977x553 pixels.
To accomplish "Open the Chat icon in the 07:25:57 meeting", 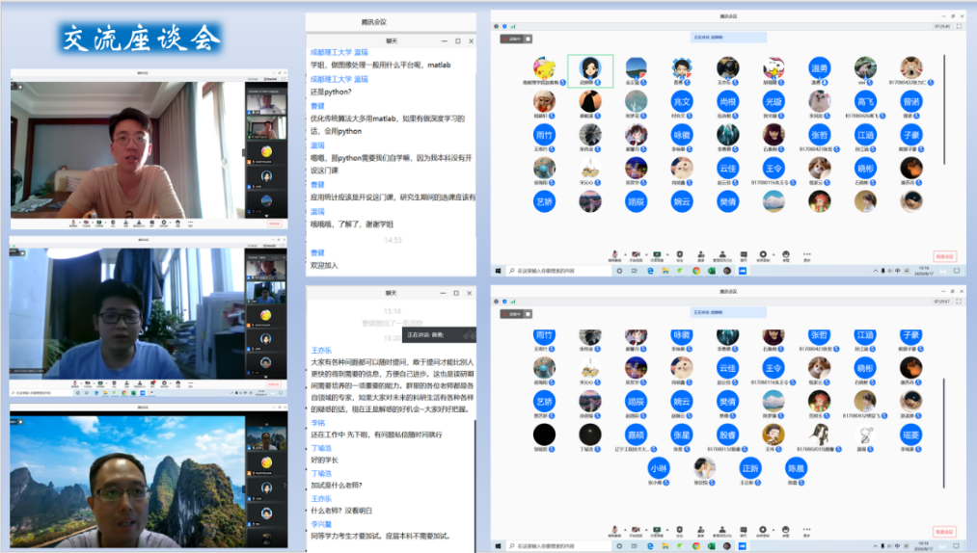I will (744, 530).
